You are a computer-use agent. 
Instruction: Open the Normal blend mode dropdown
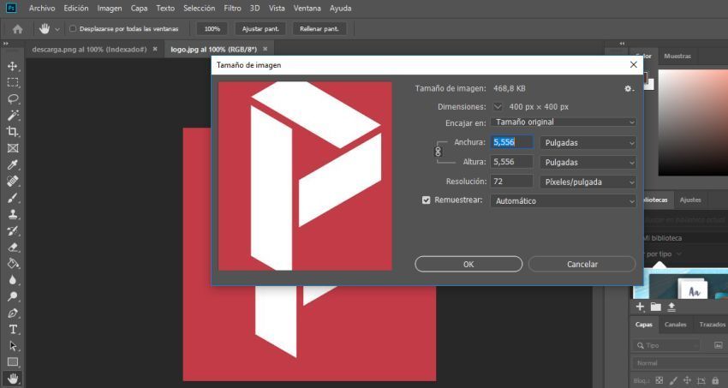click(x=680, y=363)
